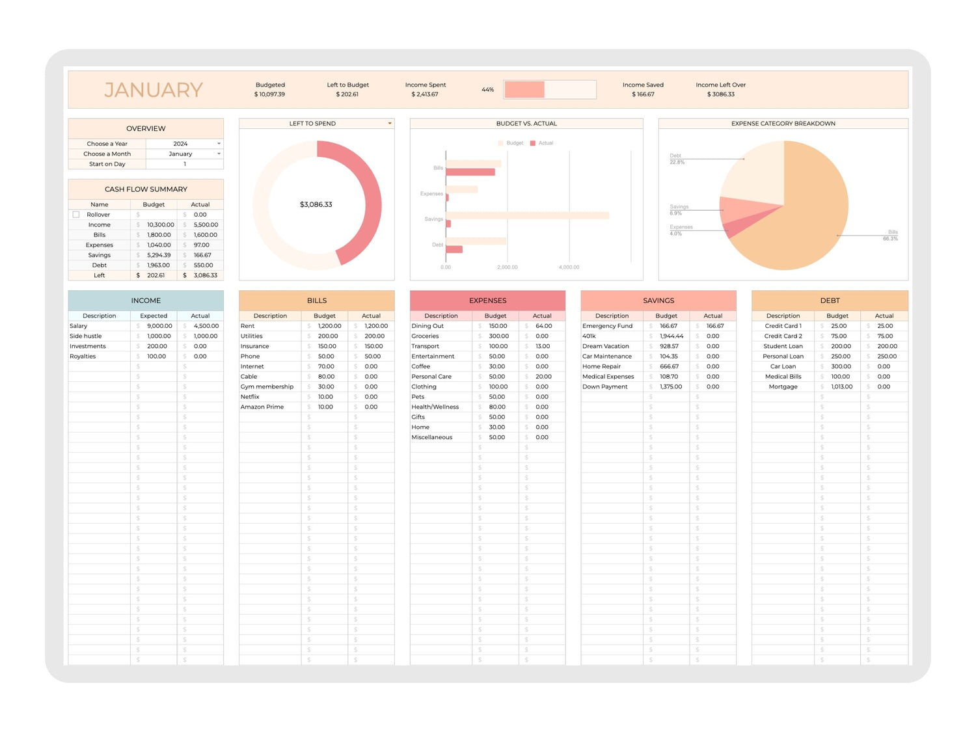Click the Budget legend swatch in chart
Image resolution: width=976 pixels, height=732 pixels.
(500, 143)
